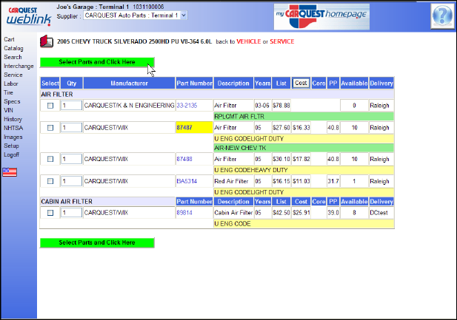Viewport: 457px width, 320px height.
Task: Click the Available column header in top row
Action: pyautogui.click(x=354, y=84)
